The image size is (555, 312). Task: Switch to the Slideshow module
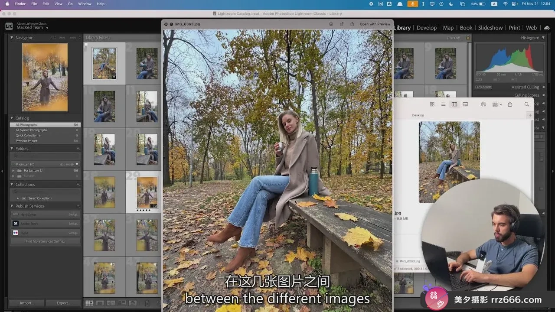point(490,28)
